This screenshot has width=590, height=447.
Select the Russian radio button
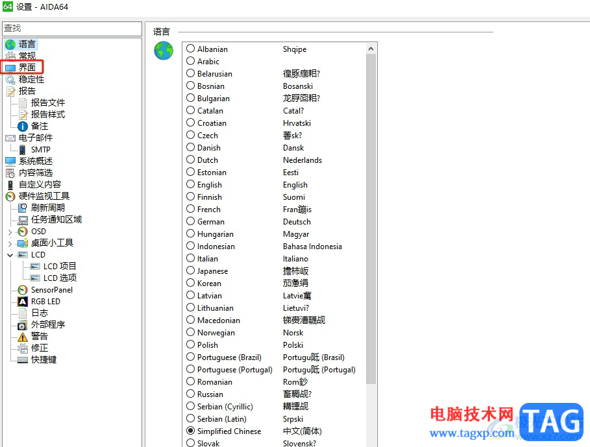[190, 394]
